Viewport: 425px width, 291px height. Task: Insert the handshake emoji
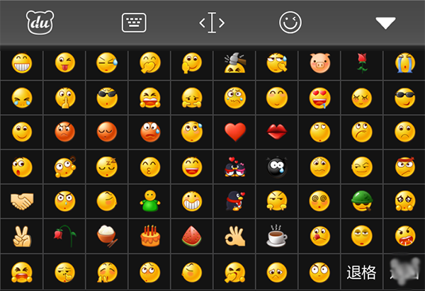click(22, 201)
